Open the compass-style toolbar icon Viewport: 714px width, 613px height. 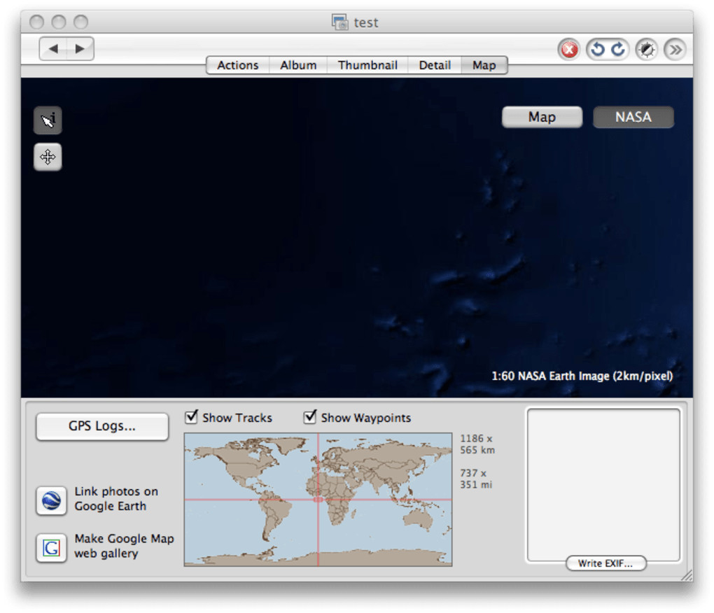[646, 49]
